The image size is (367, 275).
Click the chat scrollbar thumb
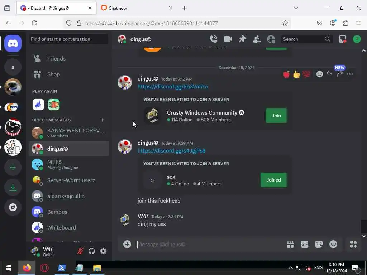[364, 226]
